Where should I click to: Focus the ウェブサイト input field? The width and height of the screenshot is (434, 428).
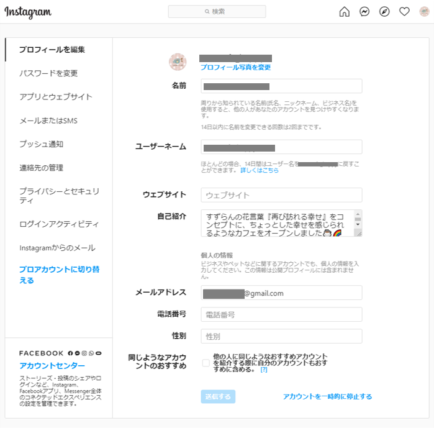[281, 195]
